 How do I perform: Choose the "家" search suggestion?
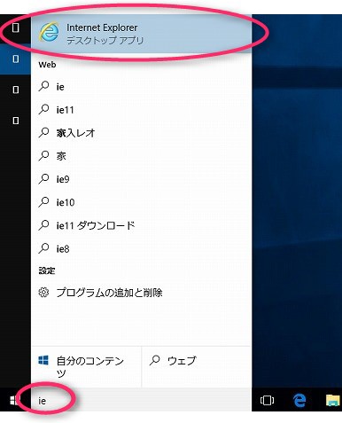141,156
